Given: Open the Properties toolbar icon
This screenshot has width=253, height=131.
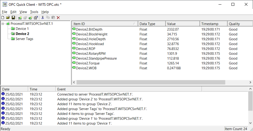Looking at the screenshot, I should 36,18.
